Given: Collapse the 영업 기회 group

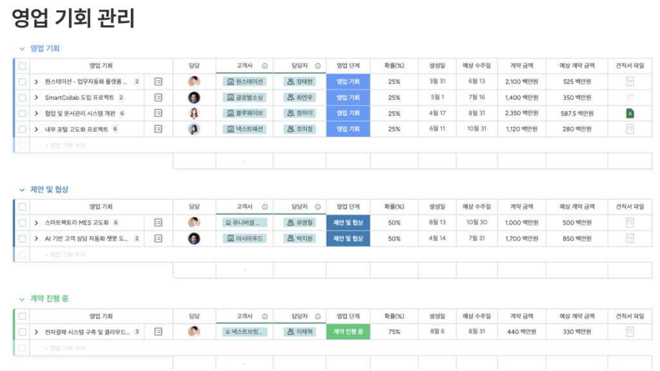Looking at the screenshot, I should click(x=22, y=49).
